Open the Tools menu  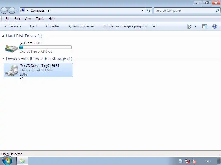[40, 19]
